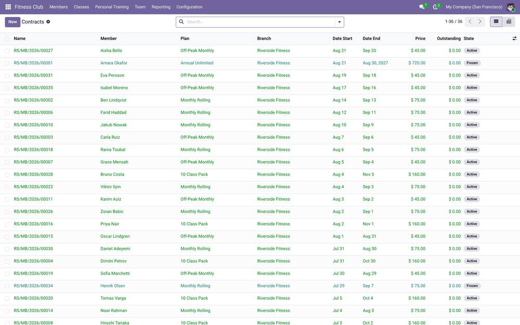Click Riverside Fitness in Viktor Ilyin row
This screenshot has height=325, width=520.
(x=274, y=187)
